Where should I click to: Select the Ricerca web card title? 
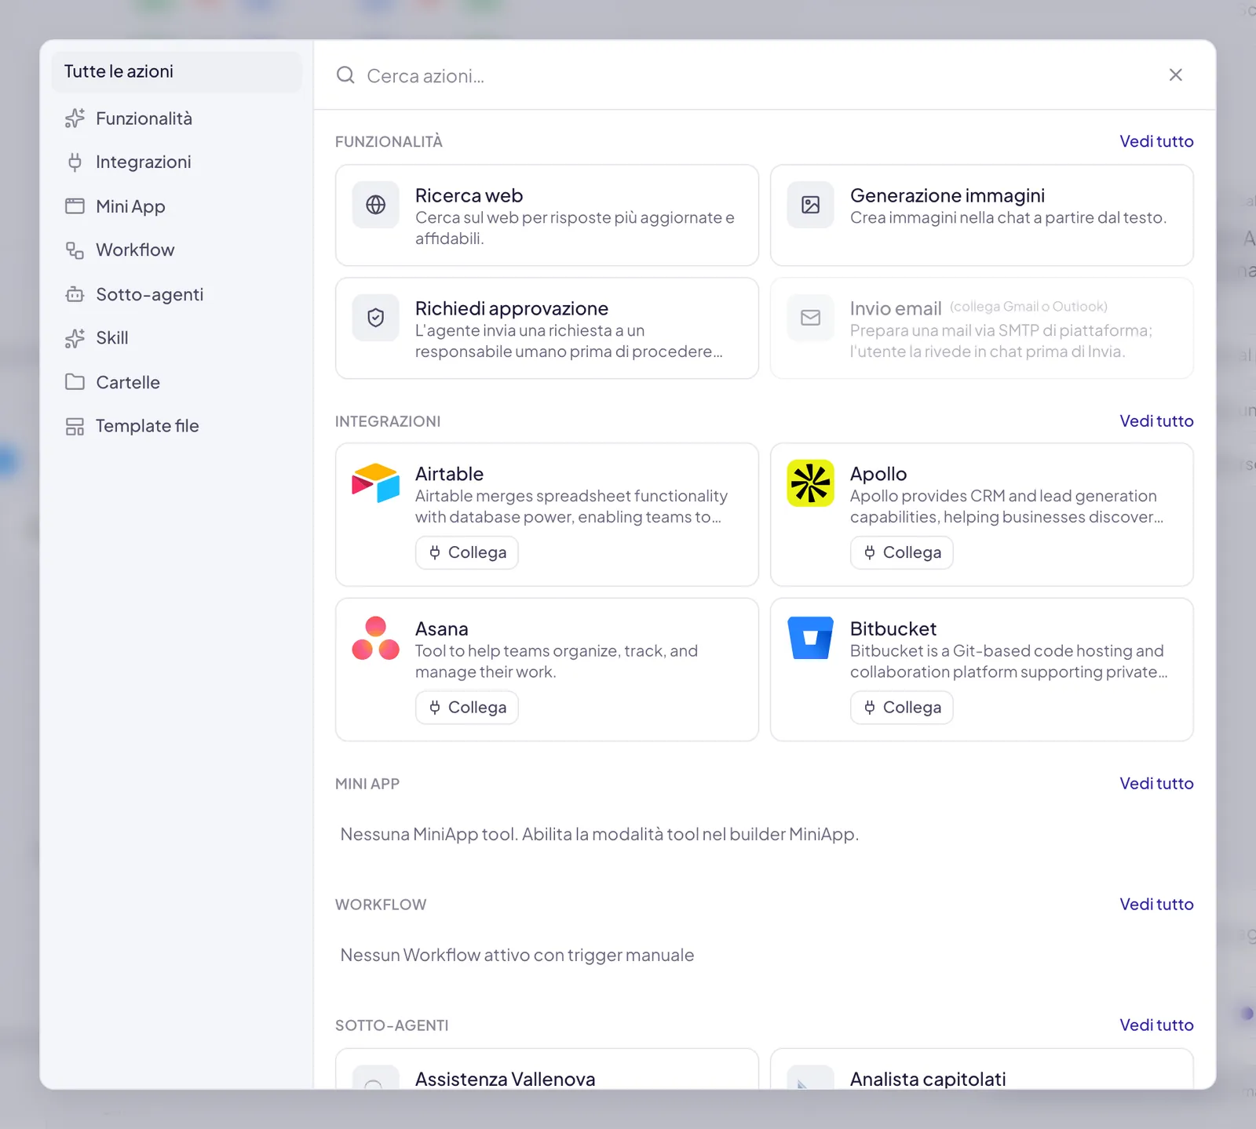(x=469, y=195)
